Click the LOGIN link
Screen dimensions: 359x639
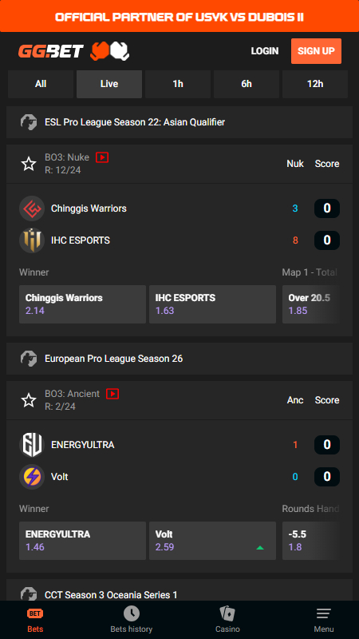coord(265,51)
